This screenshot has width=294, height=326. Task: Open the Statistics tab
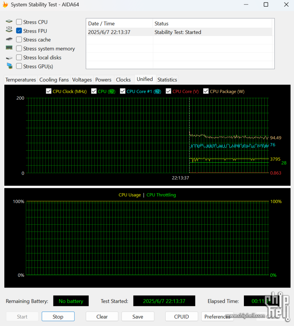[x=167, y=80]
